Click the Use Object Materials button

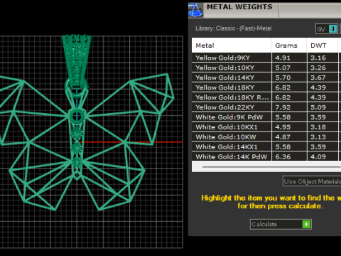click(x=312, y=181)
